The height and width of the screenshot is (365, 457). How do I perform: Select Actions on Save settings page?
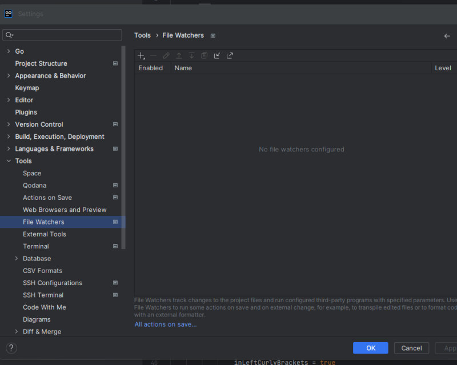pyautogui.click(x=47, y=198)
